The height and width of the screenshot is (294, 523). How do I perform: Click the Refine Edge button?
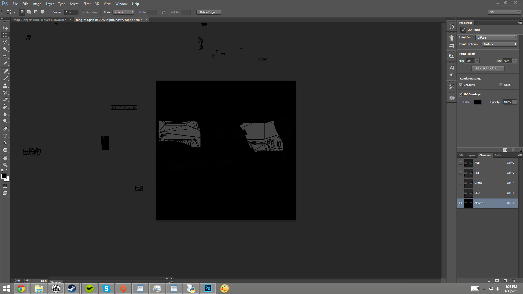tap(208, 12)
